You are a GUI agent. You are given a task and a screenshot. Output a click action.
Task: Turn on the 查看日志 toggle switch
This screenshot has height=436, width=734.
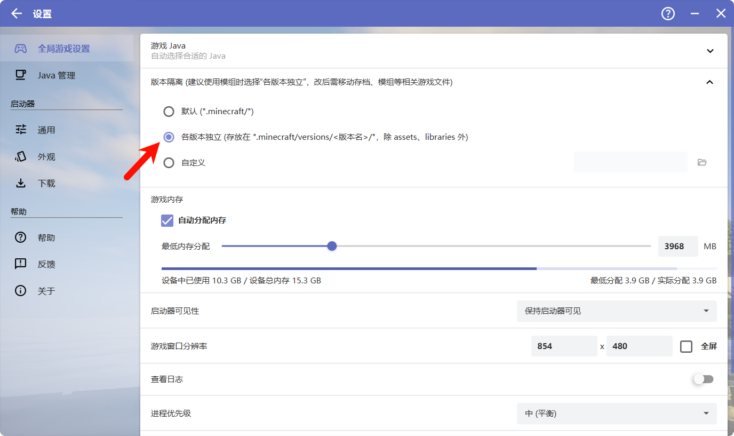(703, 379)
